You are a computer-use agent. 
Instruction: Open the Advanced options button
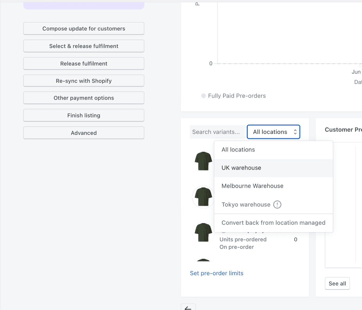pos(84,133)
